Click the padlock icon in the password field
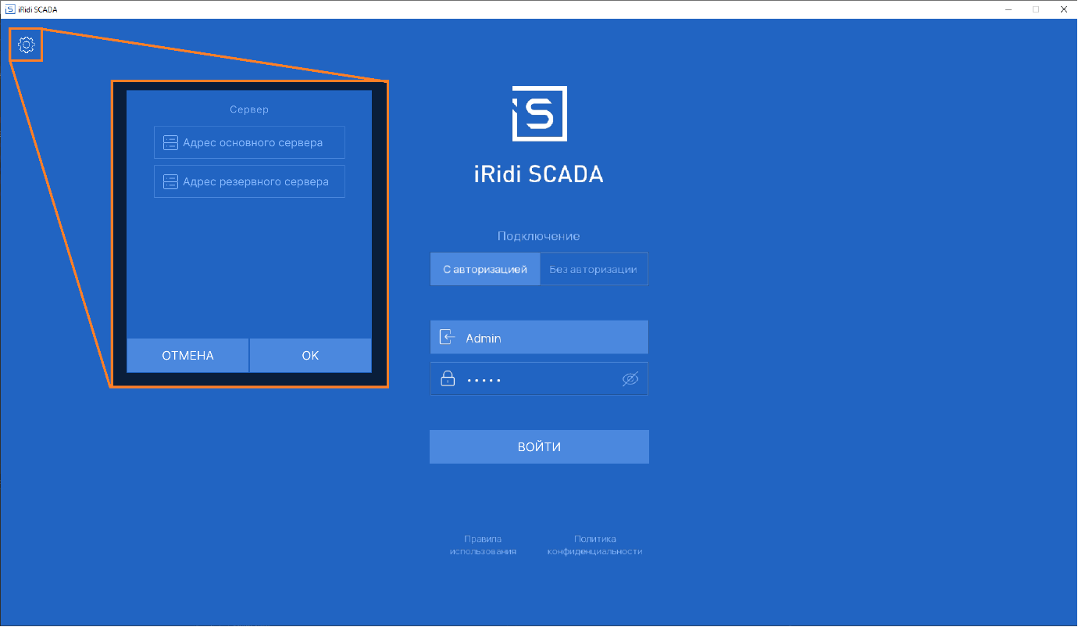The width and height of the screenshot is (1078, 627). pyautogui.click(x=448, y=379)
